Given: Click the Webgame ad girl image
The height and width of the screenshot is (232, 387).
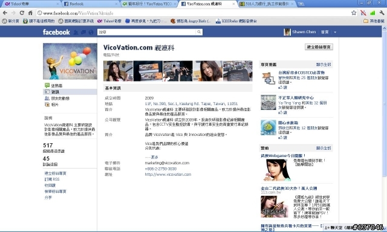Looking at the screenshot, I should click(277, 170).
